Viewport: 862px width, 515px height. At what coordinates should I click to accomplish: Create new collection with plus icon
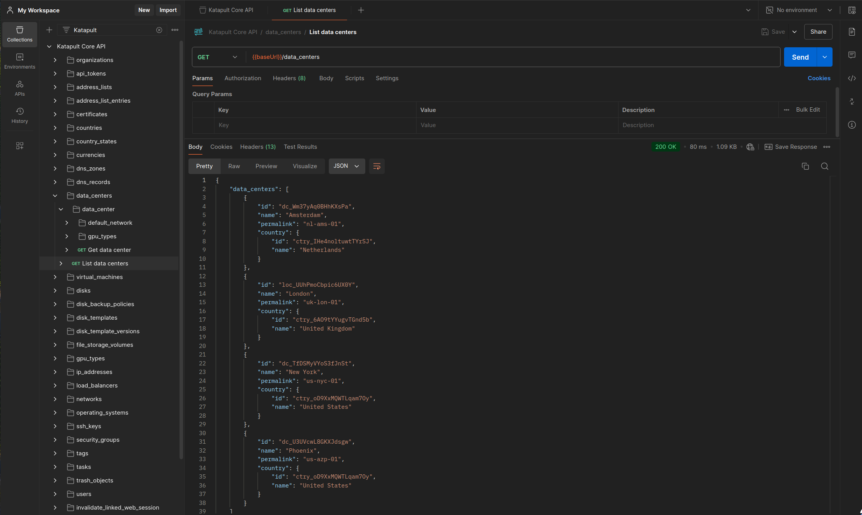tap(49, 30)
